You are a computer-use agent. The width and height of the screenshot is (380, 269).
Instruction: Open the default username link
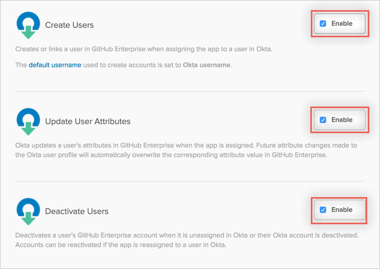point(55,65)
